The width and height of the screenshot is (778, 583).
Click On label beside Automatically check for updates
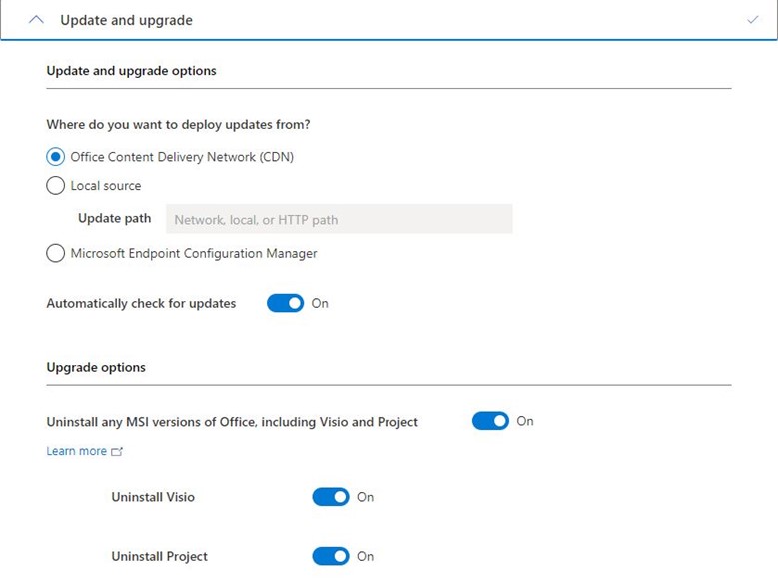point(320,304)
